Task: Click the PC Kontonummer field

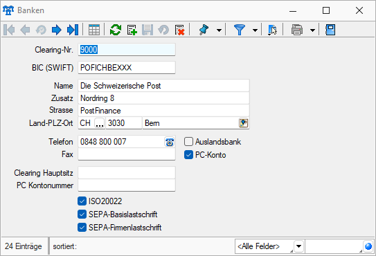Action: (127, 185)
